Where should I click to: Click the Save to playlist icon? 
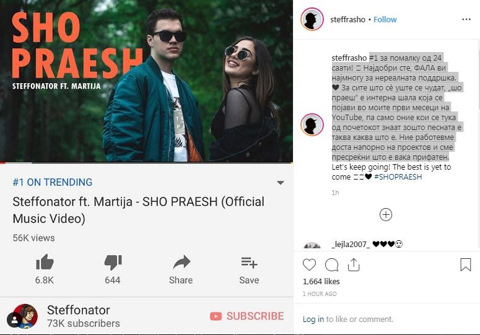(x=249, y=263)
